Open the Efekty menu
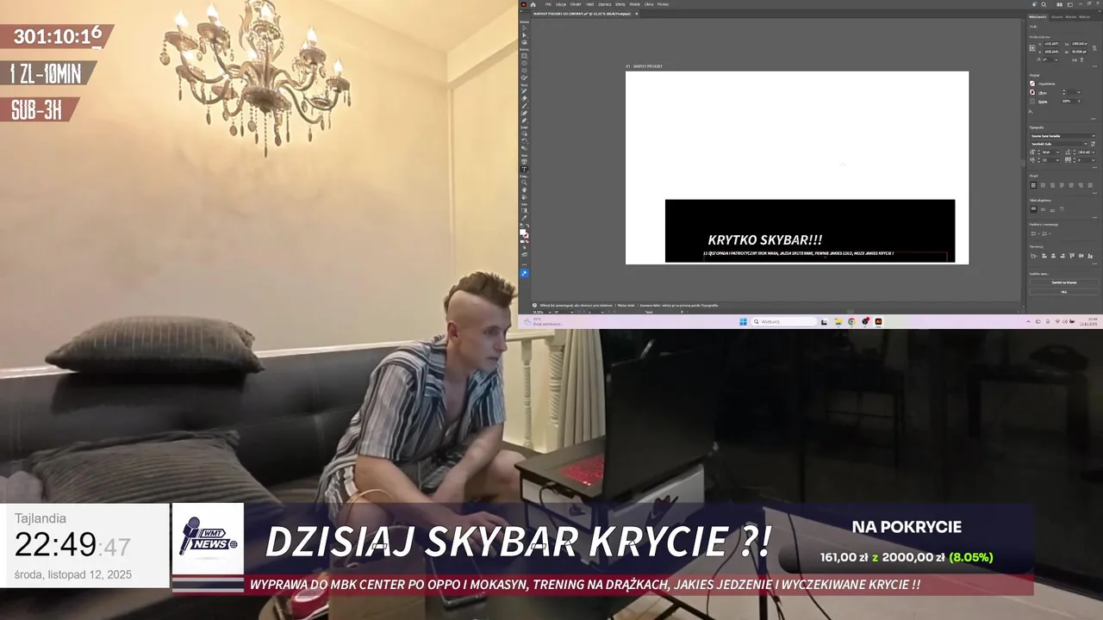Viewport: 1103px width, 620px height. [x=620, y=4]
